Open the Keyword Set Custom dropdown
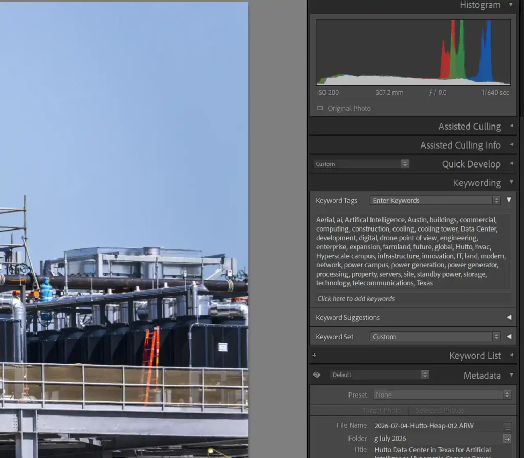 435,337
